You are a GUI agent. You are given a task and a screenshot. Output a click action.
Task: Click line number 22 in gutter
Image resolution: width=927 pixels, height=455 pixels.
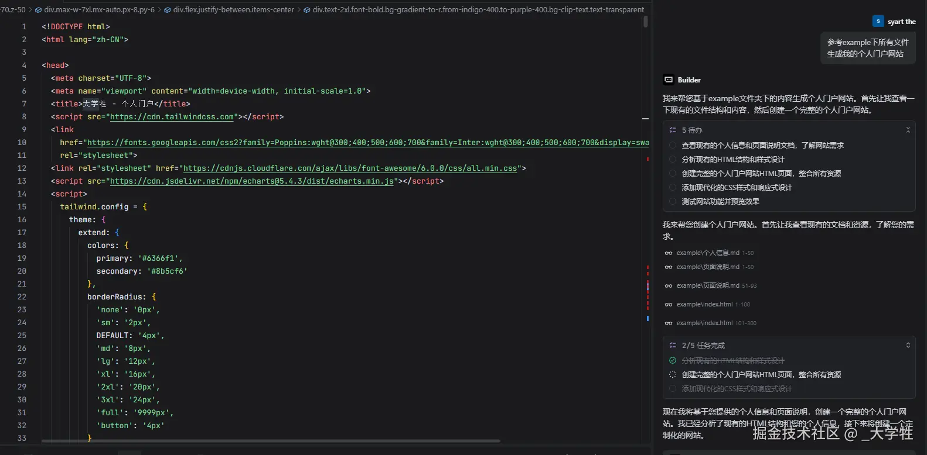point(22,297)
